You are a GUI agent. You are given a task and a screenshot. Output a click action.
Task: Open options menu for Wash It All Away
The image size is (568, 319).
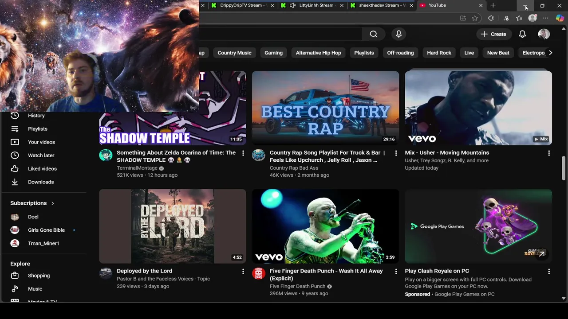tap(396, 271)
